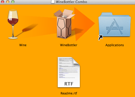Screen dimensions: 135x97
Task: Click the disk proxy icon in title bar
Action: click(53, 2)
